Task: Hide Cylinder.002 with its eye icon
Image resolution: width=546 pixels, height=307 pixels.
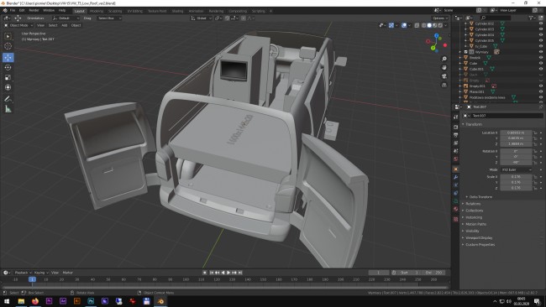Action: (541, 23)
